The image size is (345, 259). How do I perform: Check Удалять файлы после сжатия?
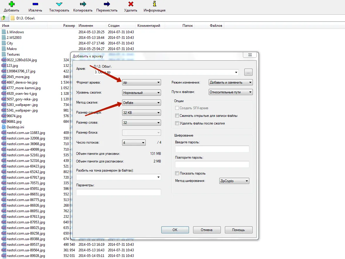coord(177,123)
